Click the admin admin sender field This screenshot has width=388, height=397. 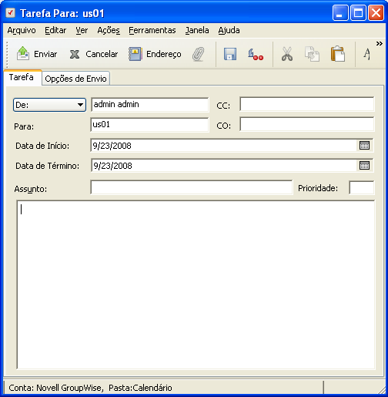pos(150,105)
